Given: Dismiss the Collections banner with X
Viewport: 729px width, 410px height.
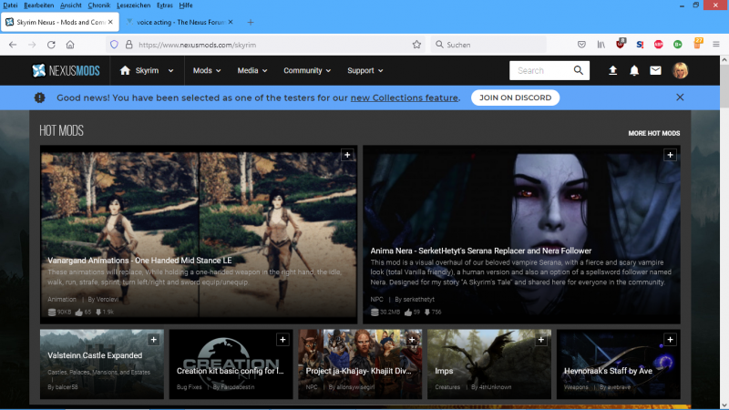Looking at the screenshot, I should pyautogui.click(x=680, y=97).
